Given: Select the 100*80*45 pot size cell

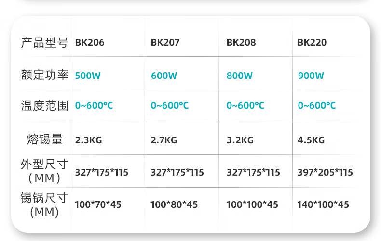Looking at the screenshot, I should point(174,204).
